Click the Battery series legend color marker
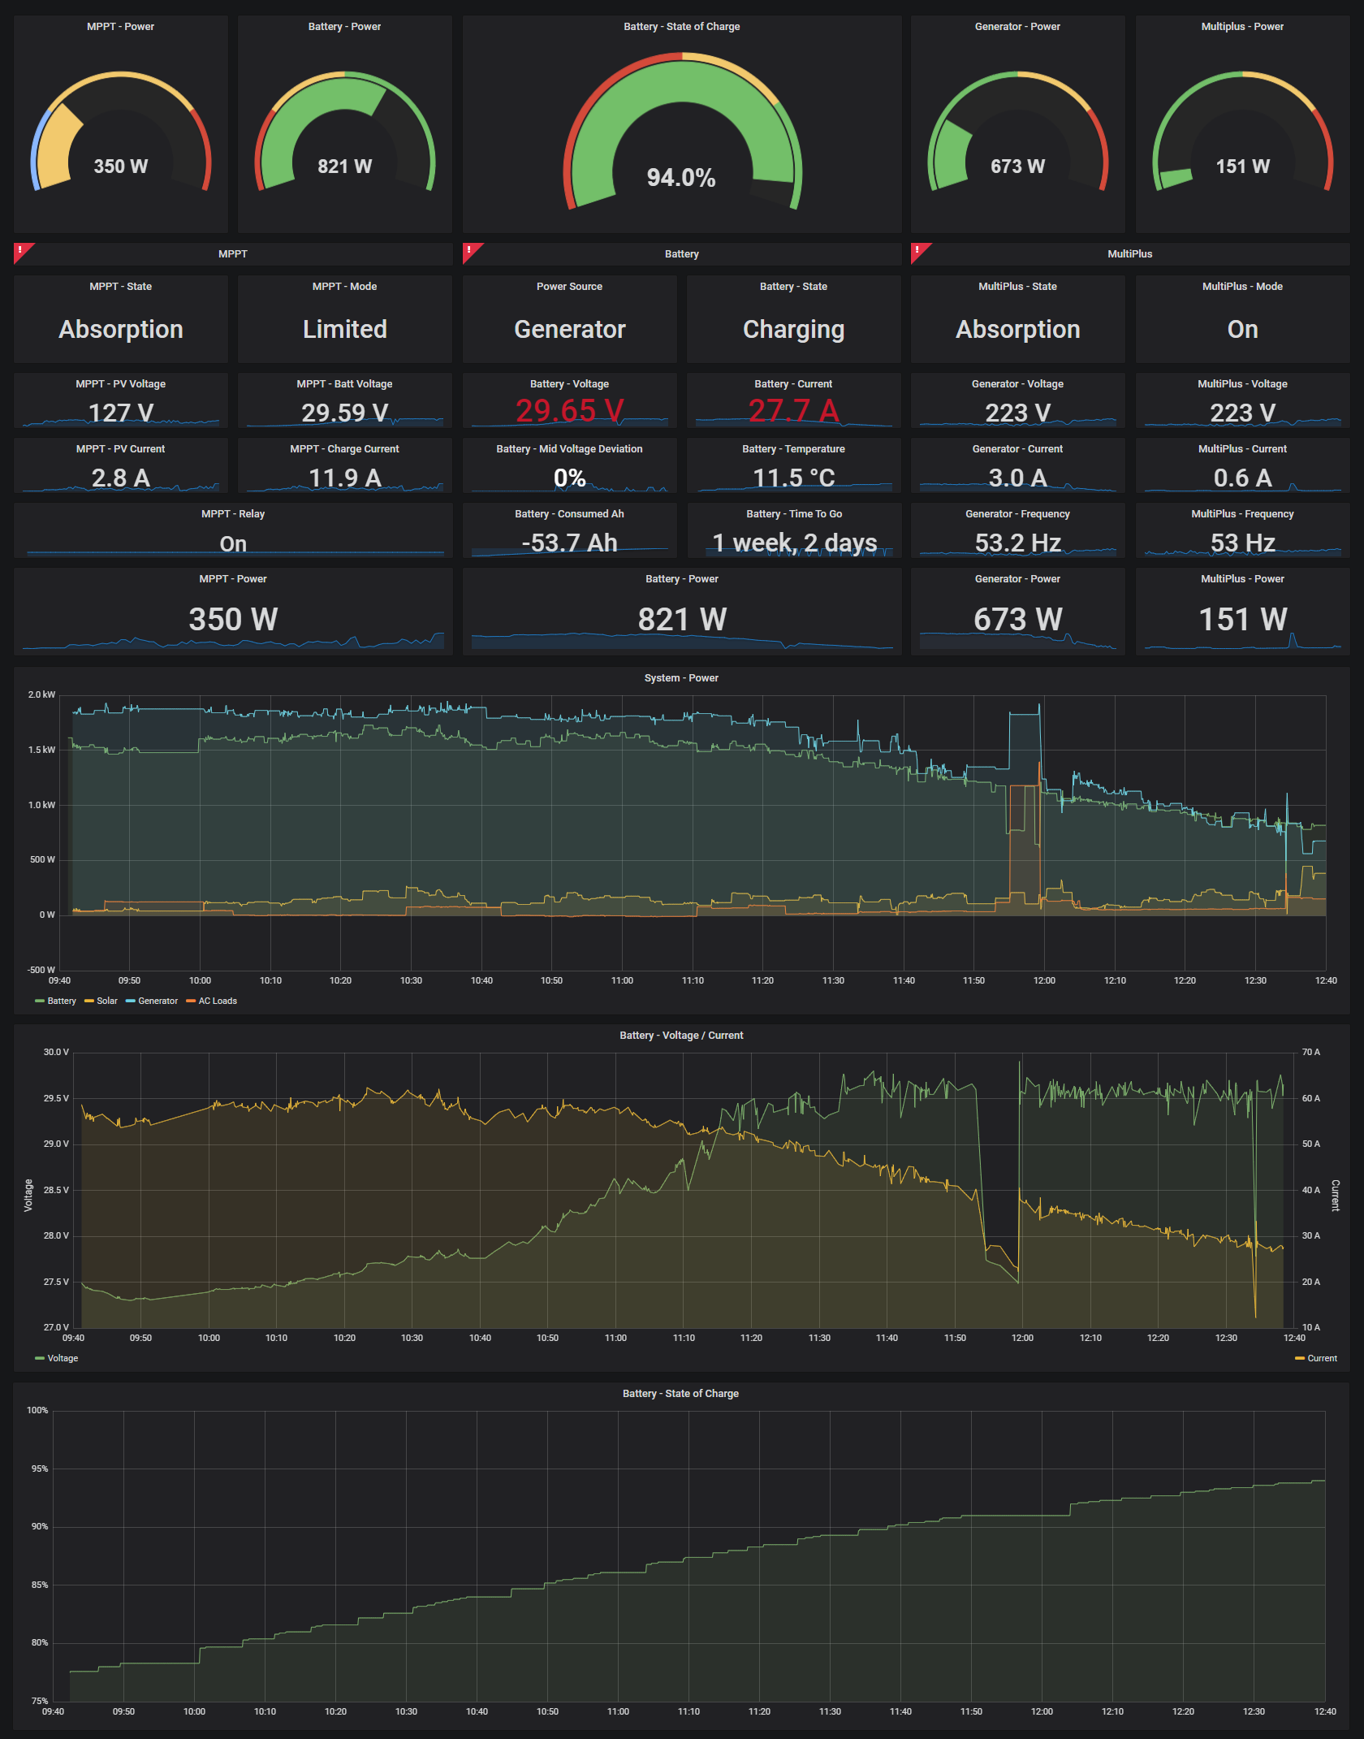1364x1739 pixels. [x=39, y=1001]
